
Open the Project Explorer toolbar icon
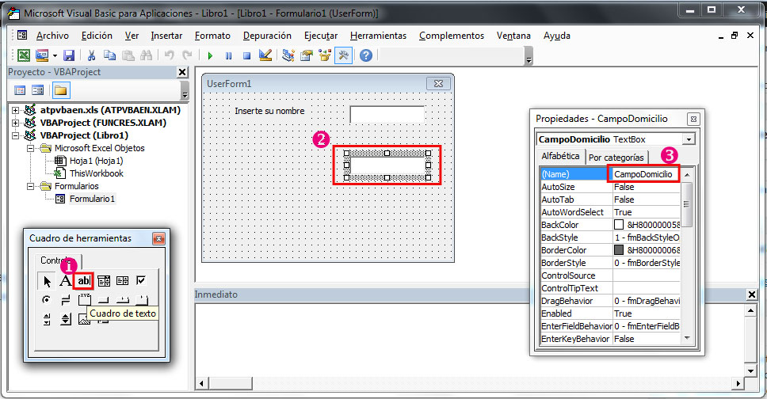[x=288, y=55]
